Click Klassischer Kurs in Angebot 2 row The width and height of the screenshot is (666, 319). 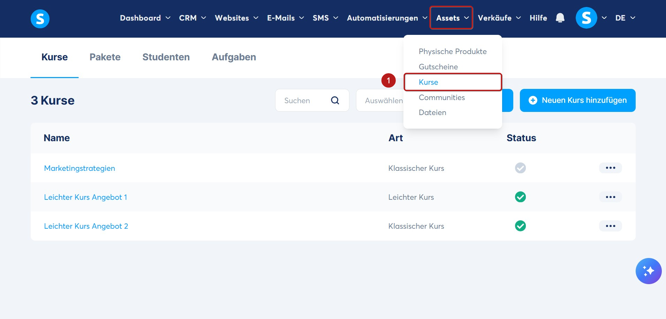pyautogui.click(x=416, y=226)
